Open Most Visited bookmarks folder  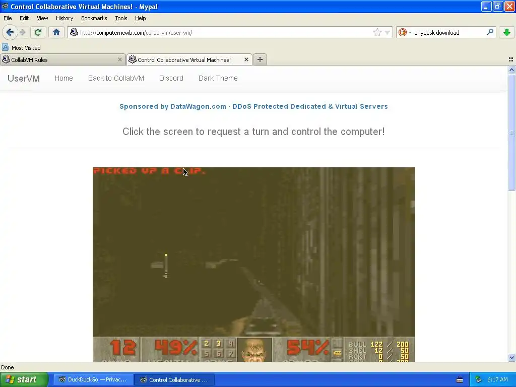[x=22, y=48]
